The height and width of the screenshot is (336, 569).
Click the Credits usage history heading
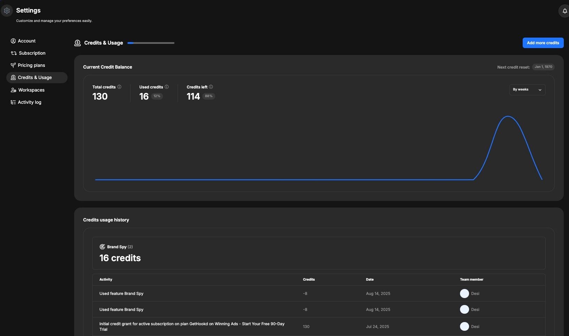106,220
